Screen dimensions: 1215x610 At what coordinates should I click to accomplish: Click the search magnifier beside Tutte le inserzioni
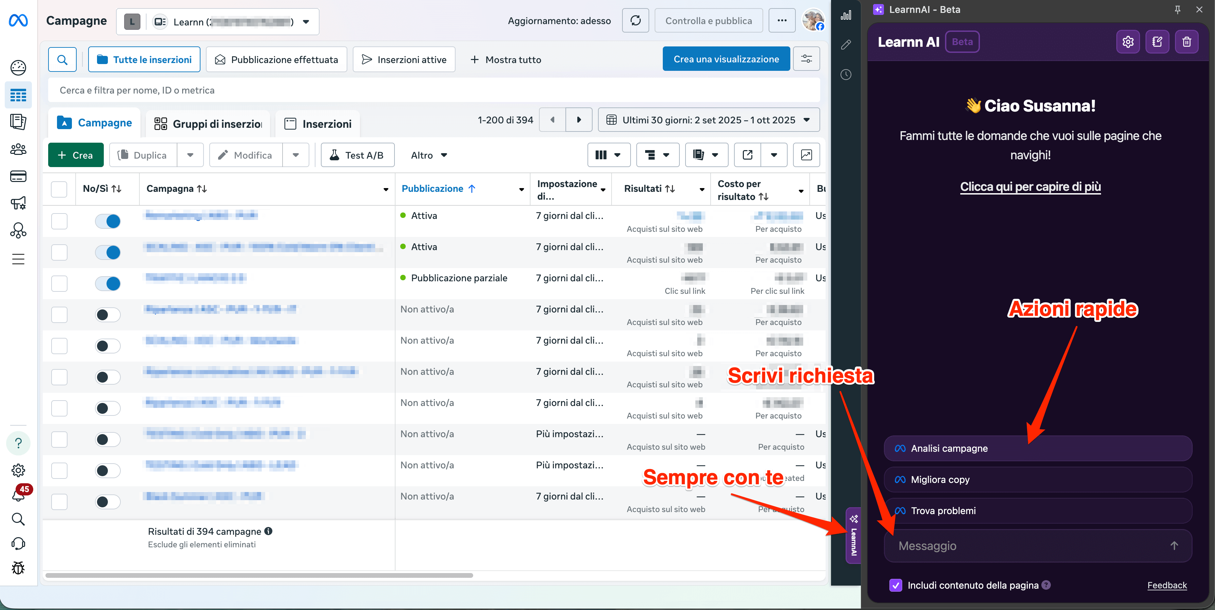click(62, 60)
